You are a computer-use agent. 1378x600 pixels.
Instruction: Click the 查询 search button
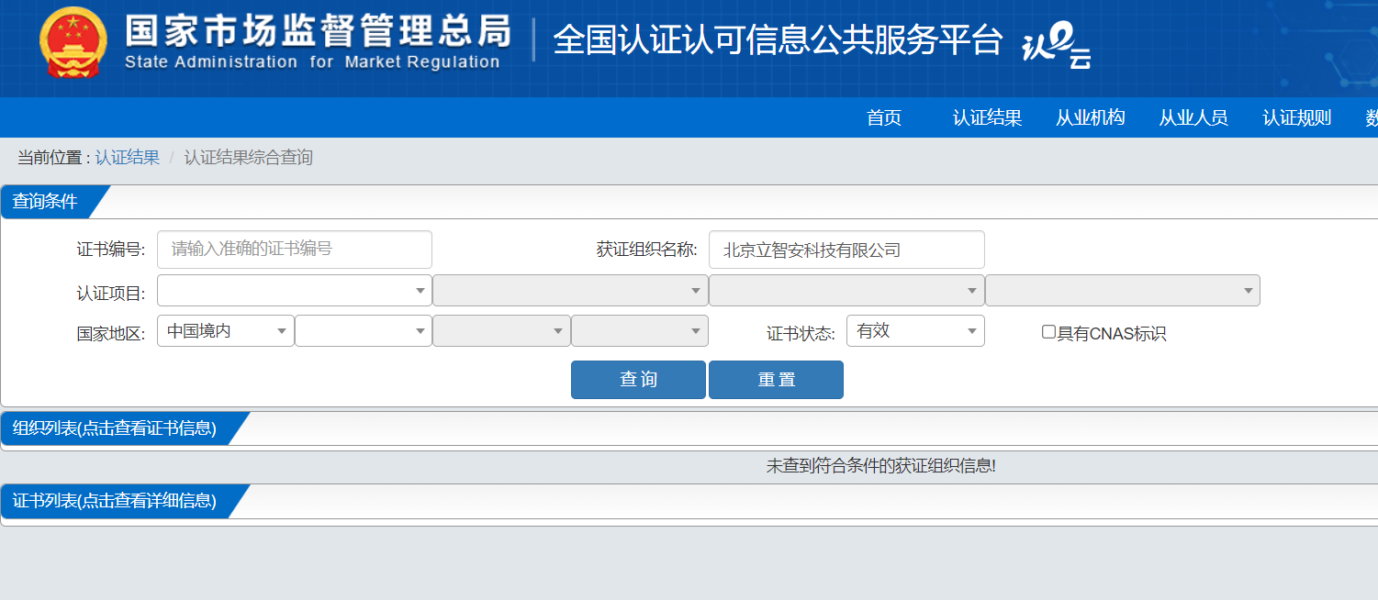pos(638,380)
